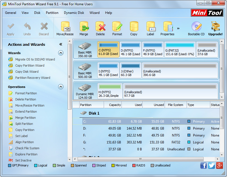Click Extend Partition in Operations

[26, 112]
